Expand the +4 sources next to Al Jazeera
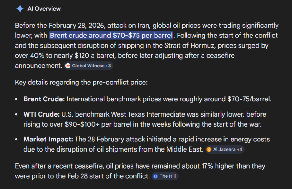The width and height of the screenshot is (292, 189). tap(240, 149)
